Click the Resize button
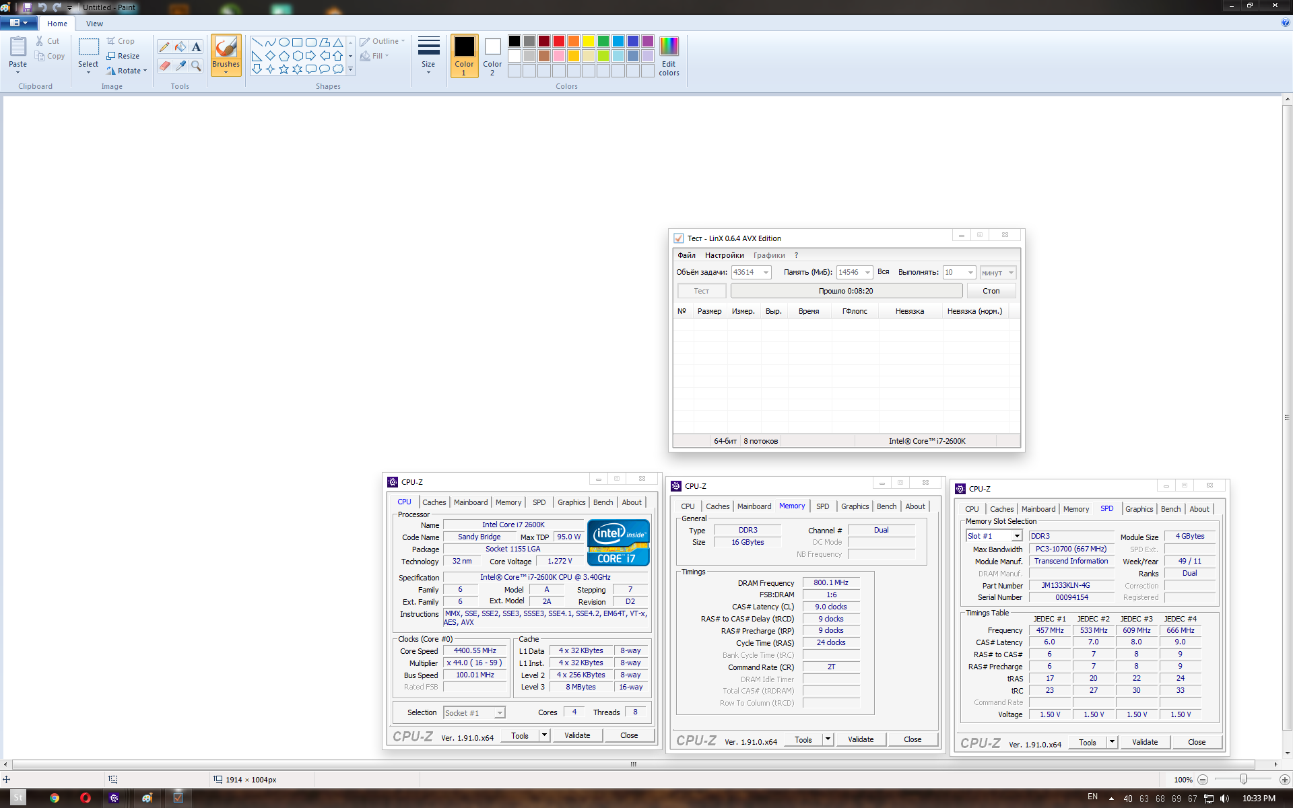The height and width of the screenshot is (808, 1293). pos(123,56)
